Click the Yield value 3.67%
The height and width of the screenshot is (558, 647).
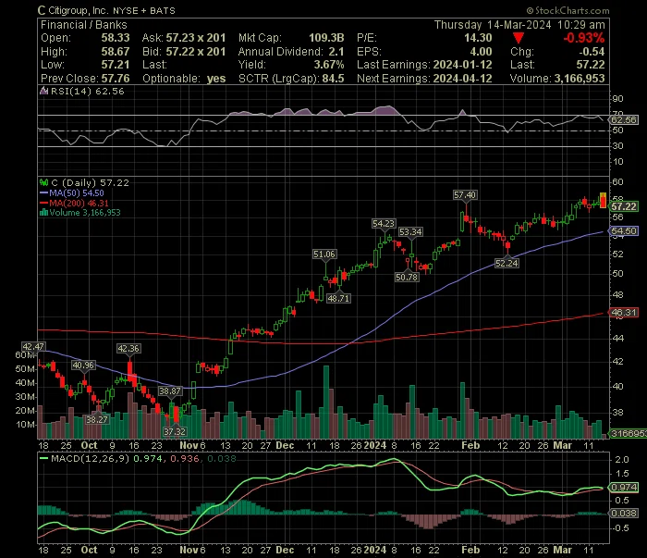[x=329, y=65]
